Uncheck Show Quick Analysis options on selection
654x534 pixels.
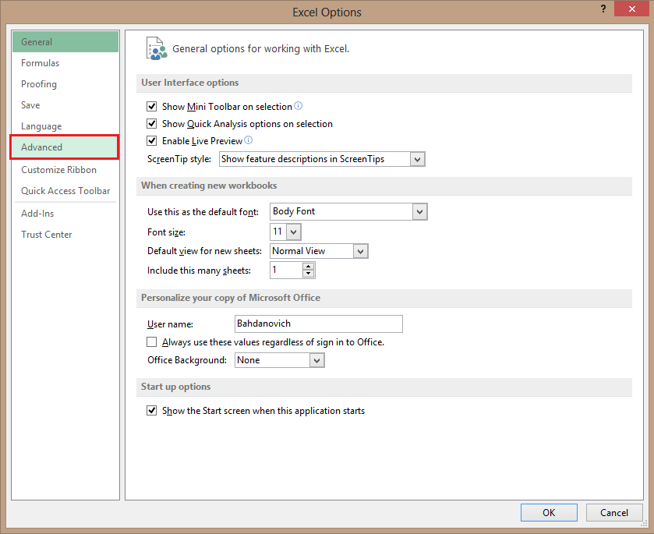151,123
